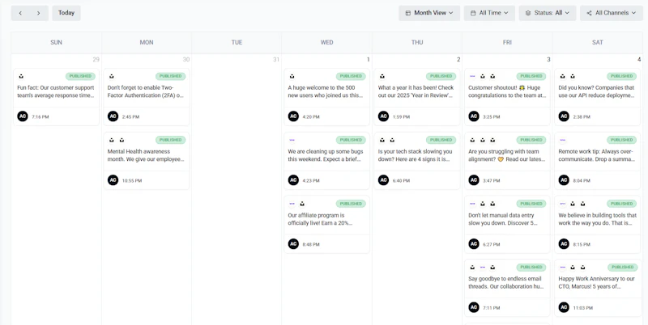
Task: Click the 4:23 PM timestamp
Action: 311,180
